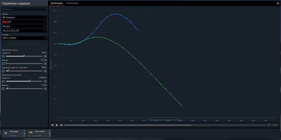Decrease Удаление цели от носителя value
This screenshot has width=281, height=140.
[3, 71]
